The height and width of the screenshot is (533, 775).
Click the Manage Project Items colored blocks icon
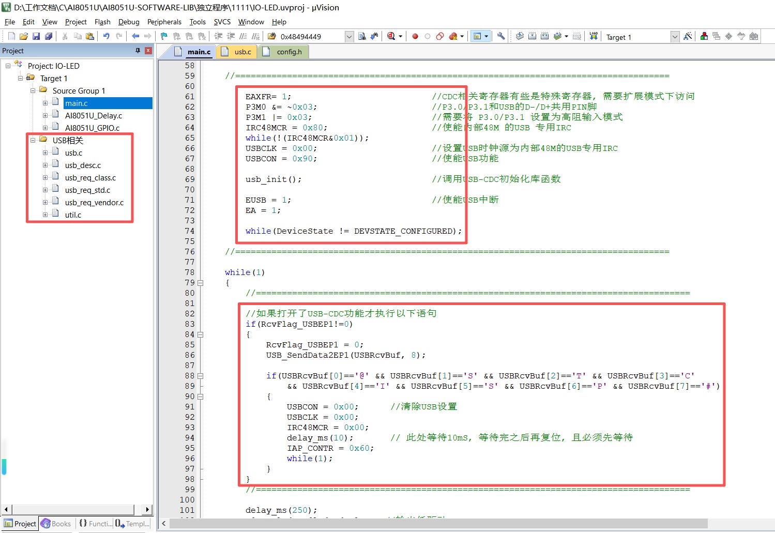point(704,36)
